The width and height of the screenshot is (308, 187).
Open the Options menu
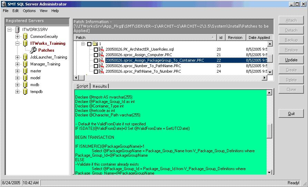click(29, 11)
